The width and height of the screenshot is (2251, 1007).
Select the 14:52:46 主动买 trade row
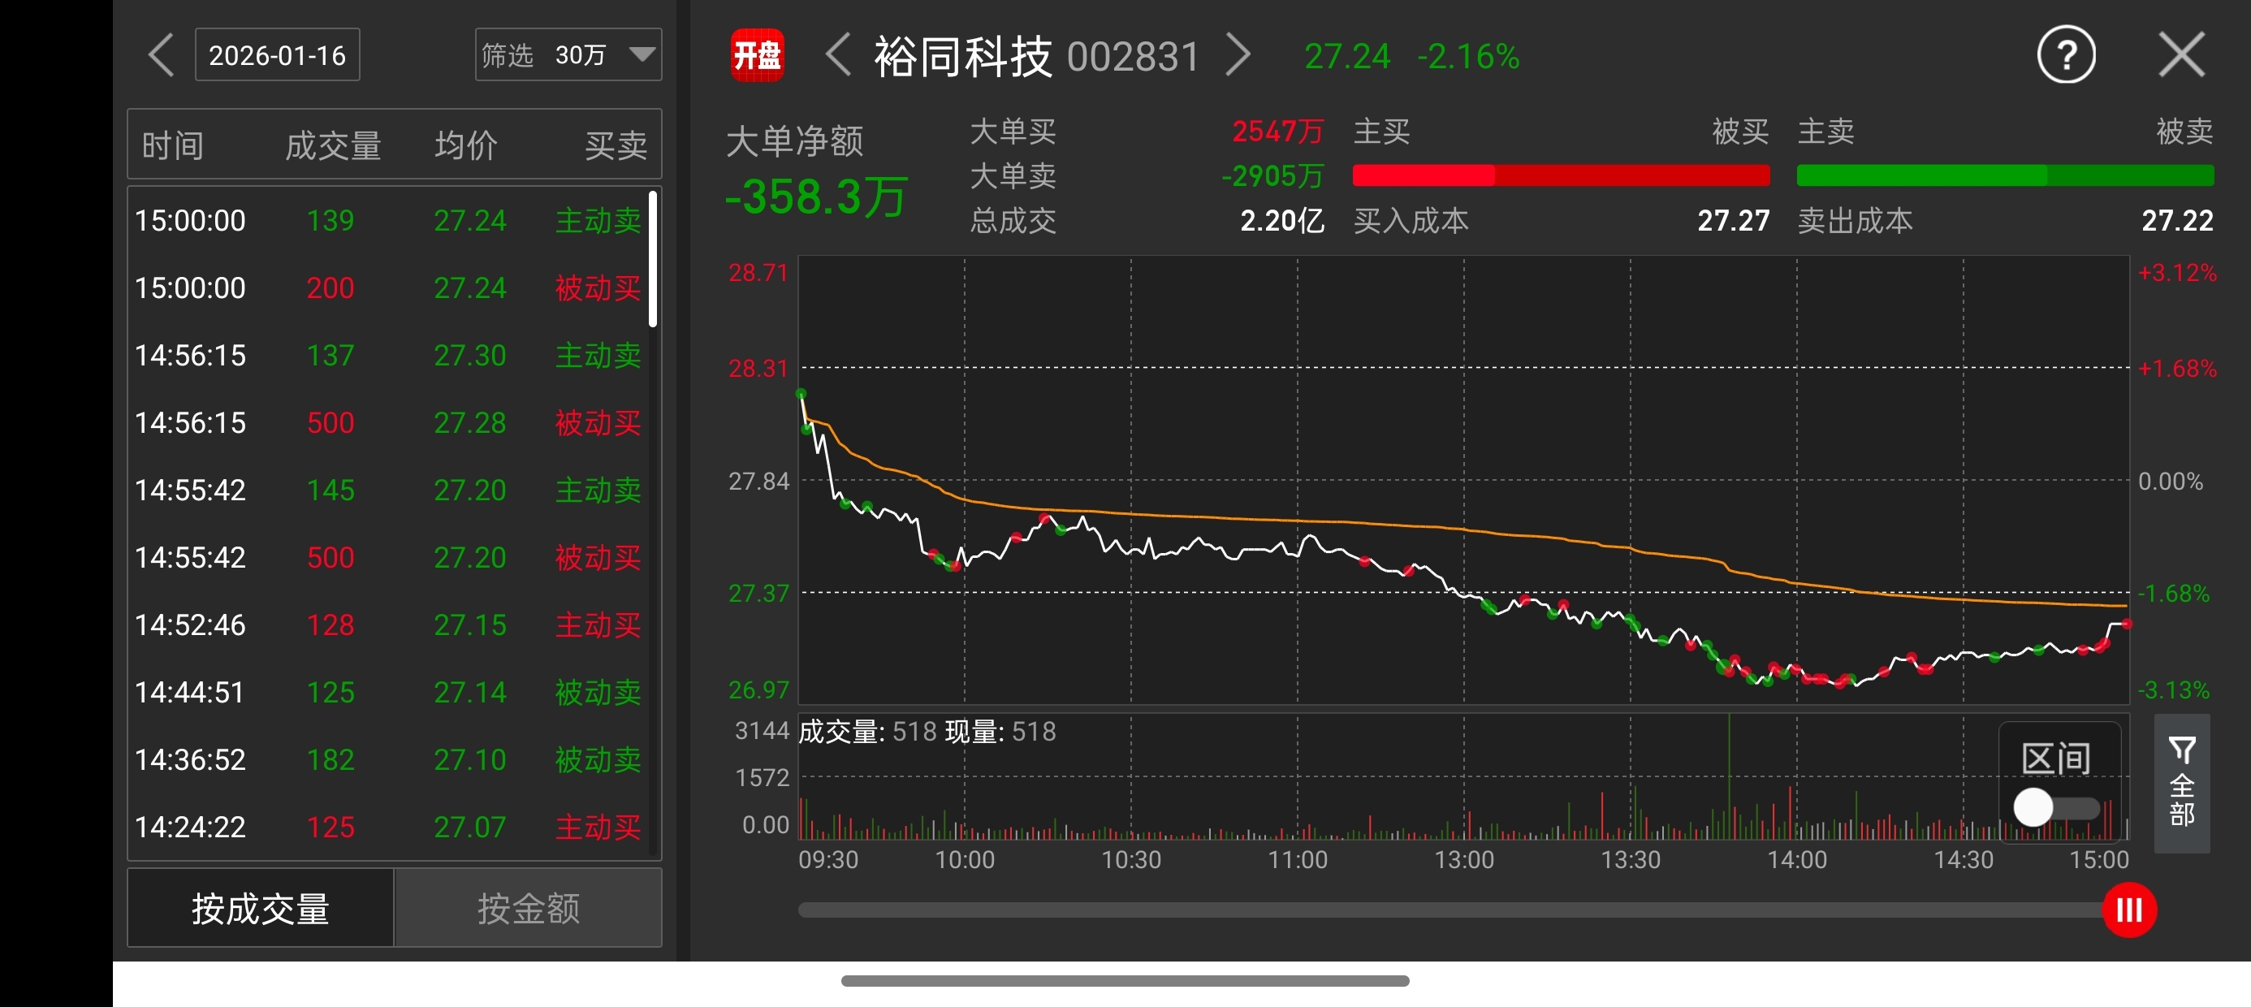[388, 625]
